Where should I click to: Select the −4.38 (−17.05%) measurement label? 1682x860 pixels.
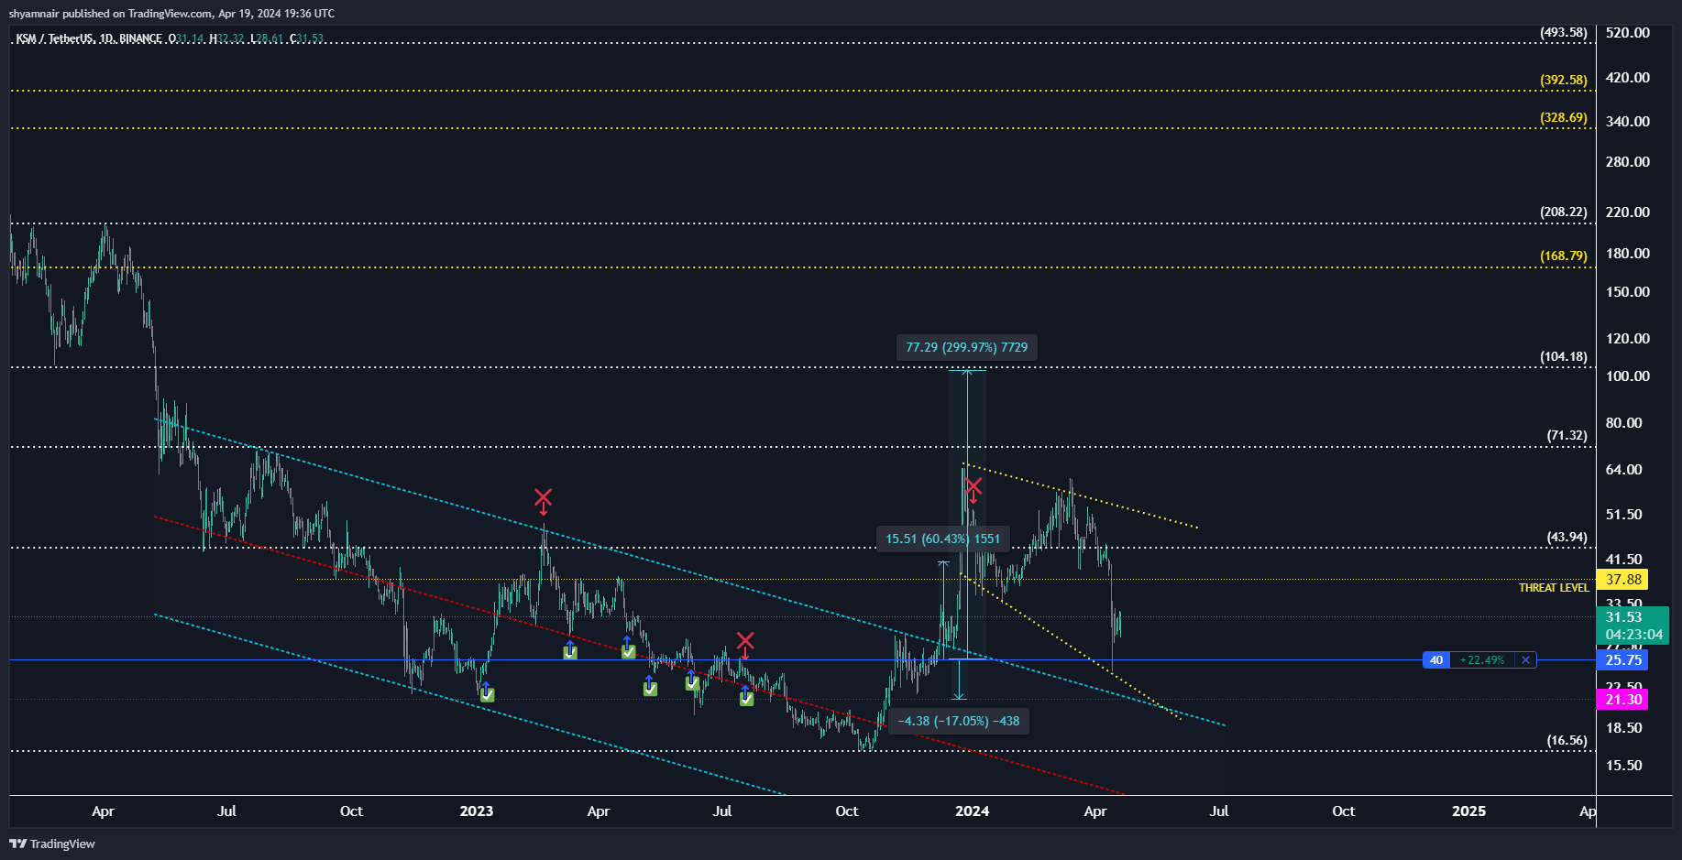pyautogui.click(x=959, y=721)
